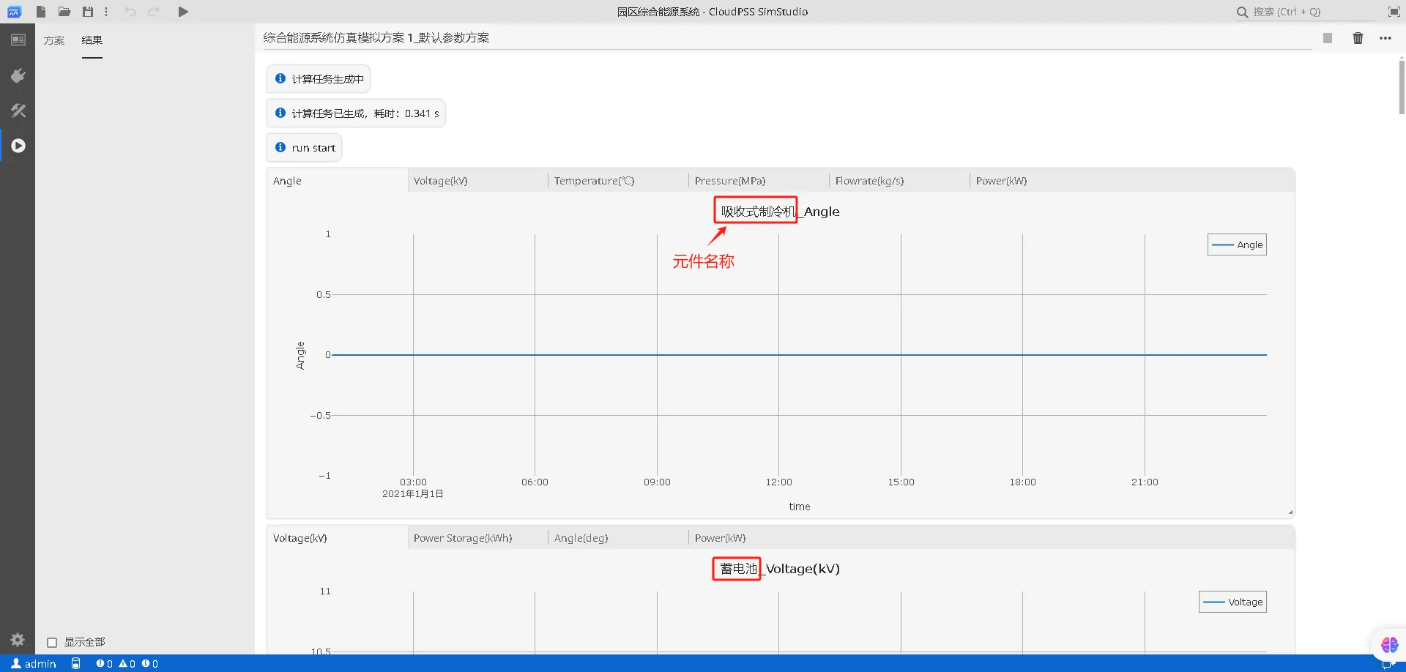Open the implementation tools icon in the sidebar
Screen dimensions: 1406x672
[18, 111]
